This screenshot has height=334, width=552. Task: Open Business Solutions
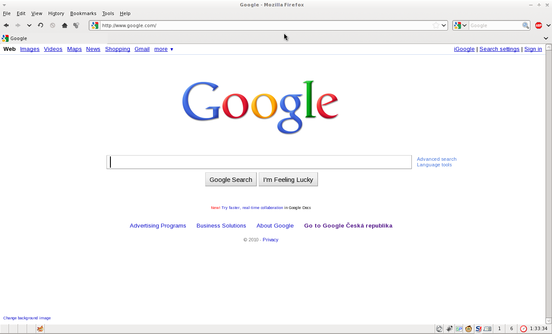(221, 226)
